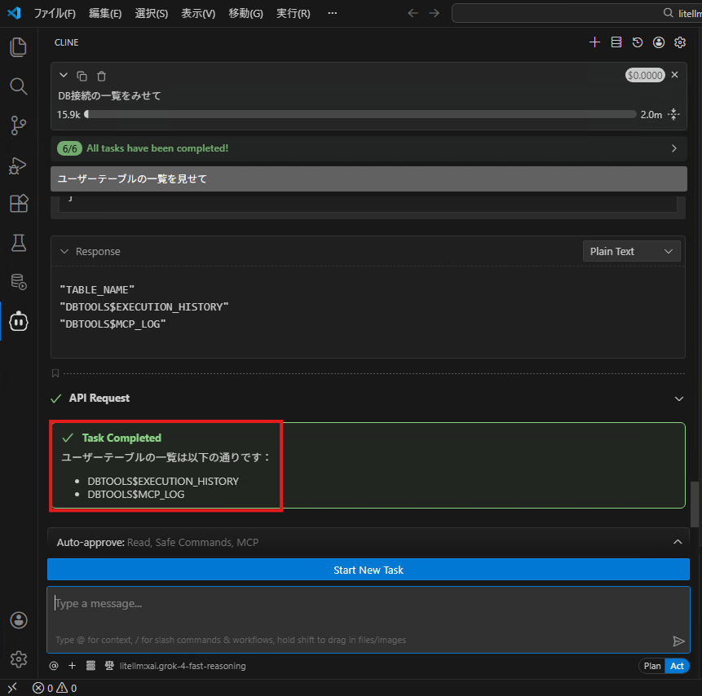Open Cline task history

coord(638,42)
